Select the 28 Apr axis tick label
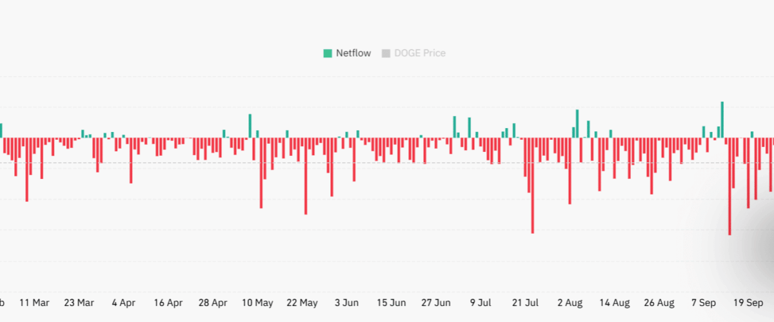Viewport: 774px width, 322px height. [x=212, y=303]
